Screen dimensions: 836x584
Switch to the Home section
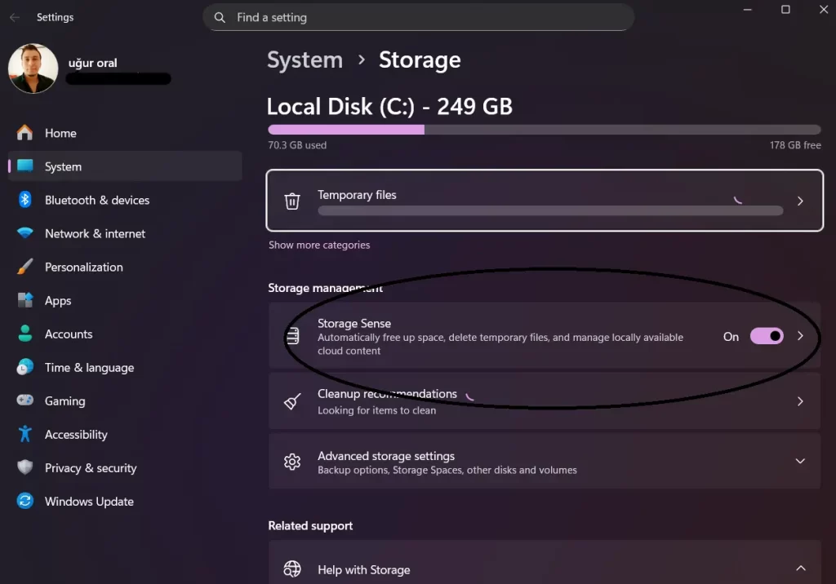click(x=60, y=132)
